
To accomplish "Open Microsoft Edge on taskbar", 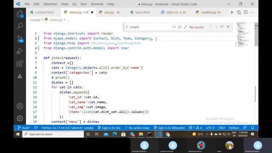I will [115, 134].
